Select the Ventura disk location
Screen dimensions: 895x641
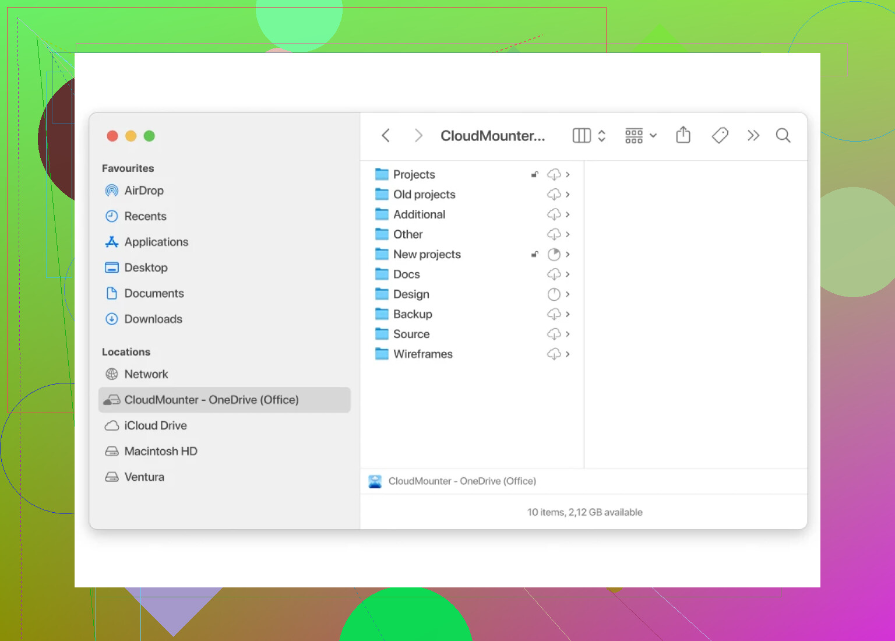pyautogui.click(x=224, y=477)
